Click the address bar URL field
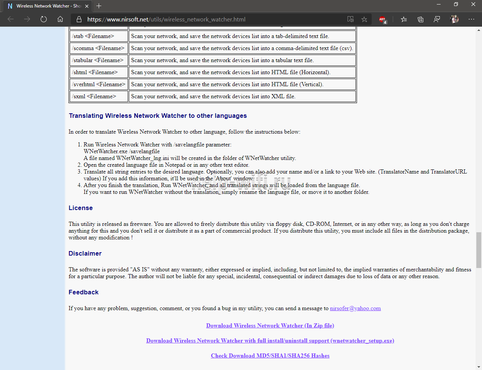The width and height of the screenshot is (482, 370). point(211,19)
